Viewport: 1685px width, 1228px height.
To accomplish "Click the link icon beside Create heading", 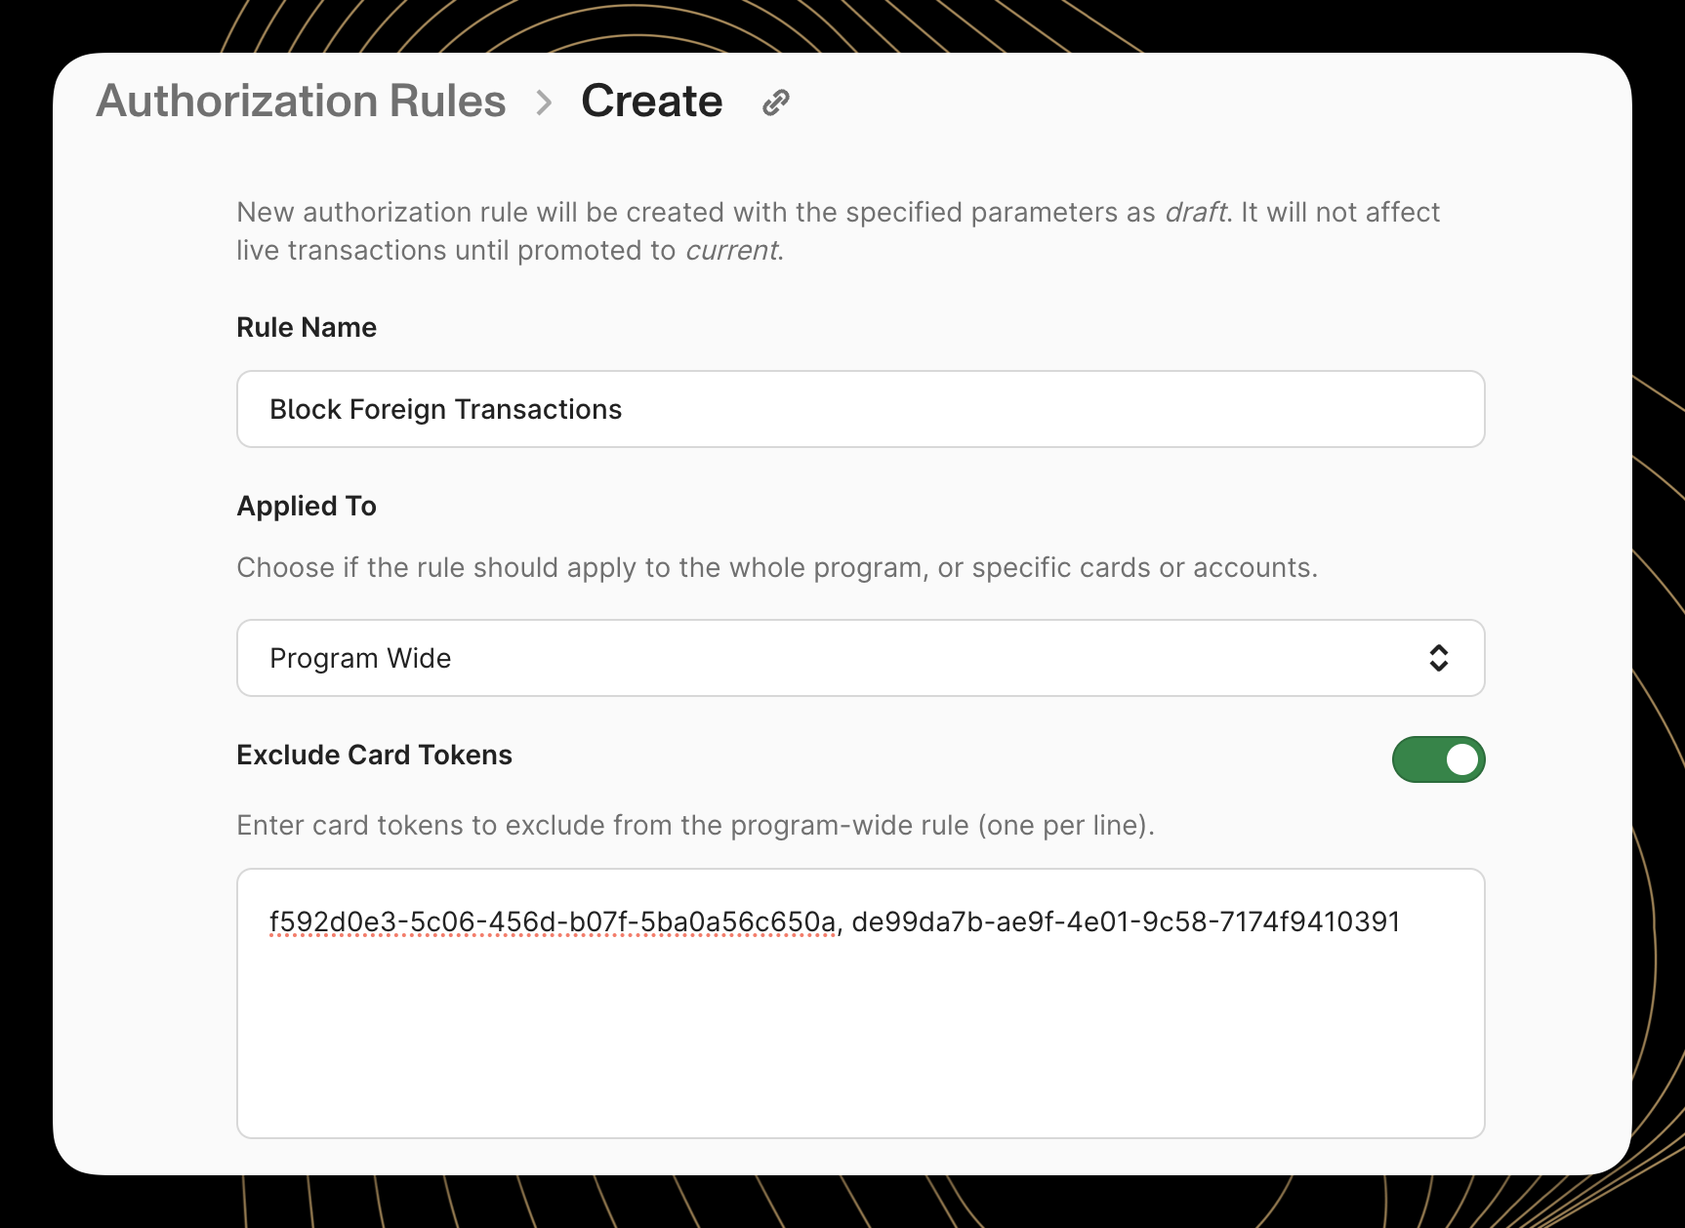I will pos(776,101).
